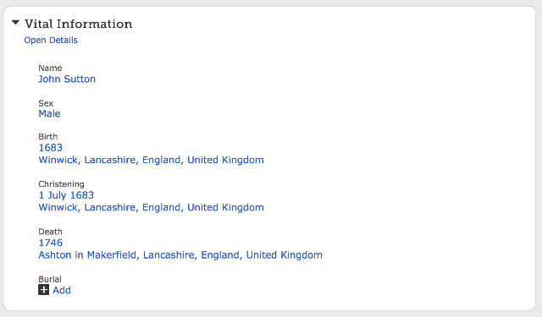Open death place Ashton in Makerfield
The image size is (542, 317).
(x=180, y=255)
